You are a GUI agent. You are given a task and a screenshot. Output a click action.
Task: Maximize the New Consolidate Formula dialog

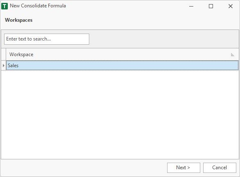[x=211, y=6]
